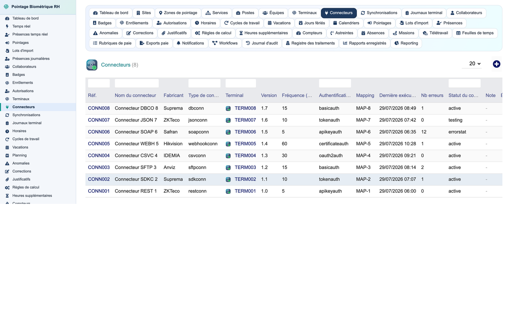Click the MAP-3 mapping cell

(x=363, y=167)
